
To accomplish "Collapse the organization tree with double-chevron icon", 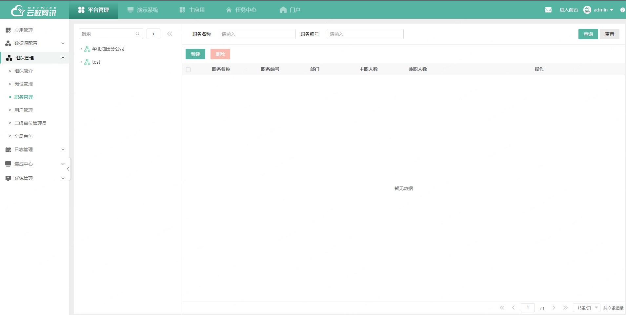I will pyautogui.click(x=170, y=34).
